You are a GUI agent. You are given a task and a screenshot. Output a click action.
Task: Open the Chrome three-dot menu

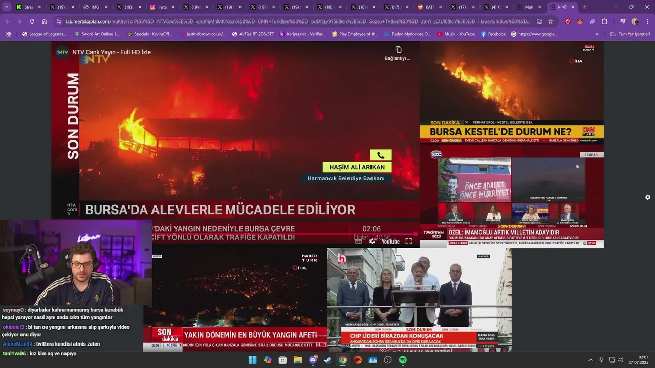pos(646,21)
